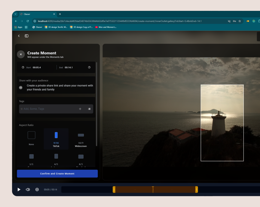Select the Classer browser tab
Image resolution: width=260 pixels, height=207 pixels.
pos(38,14)
